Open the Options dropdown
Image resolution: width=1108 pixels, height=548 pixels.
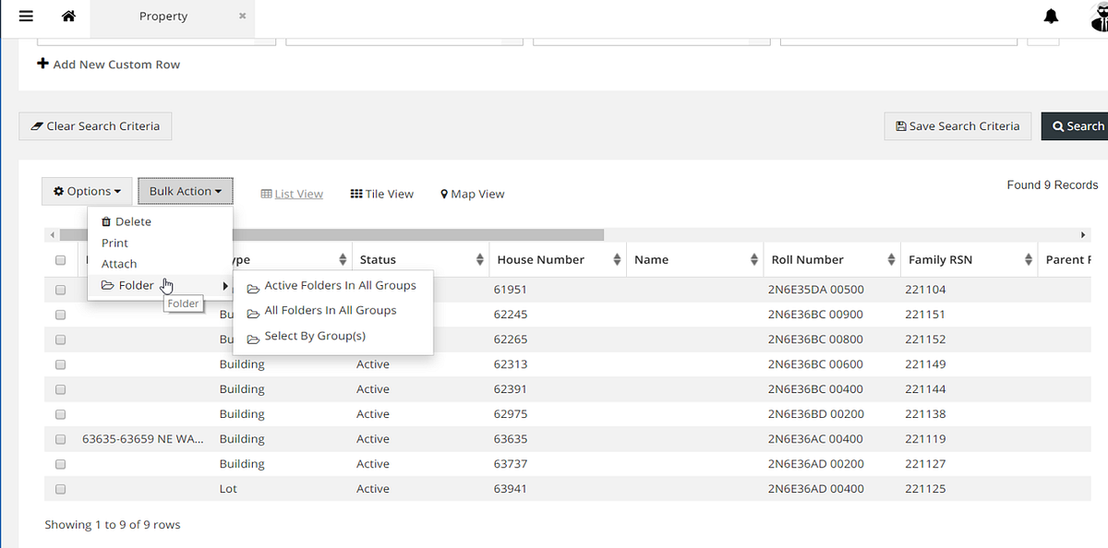point(87,191)
